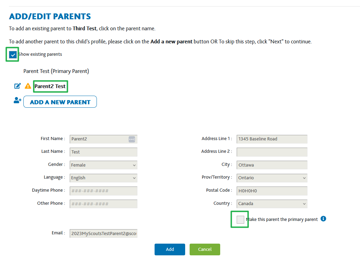The height and width of the screenshot is (266, 360).
Task: Click the Add a New Parent button
Action: click(60, 102)
